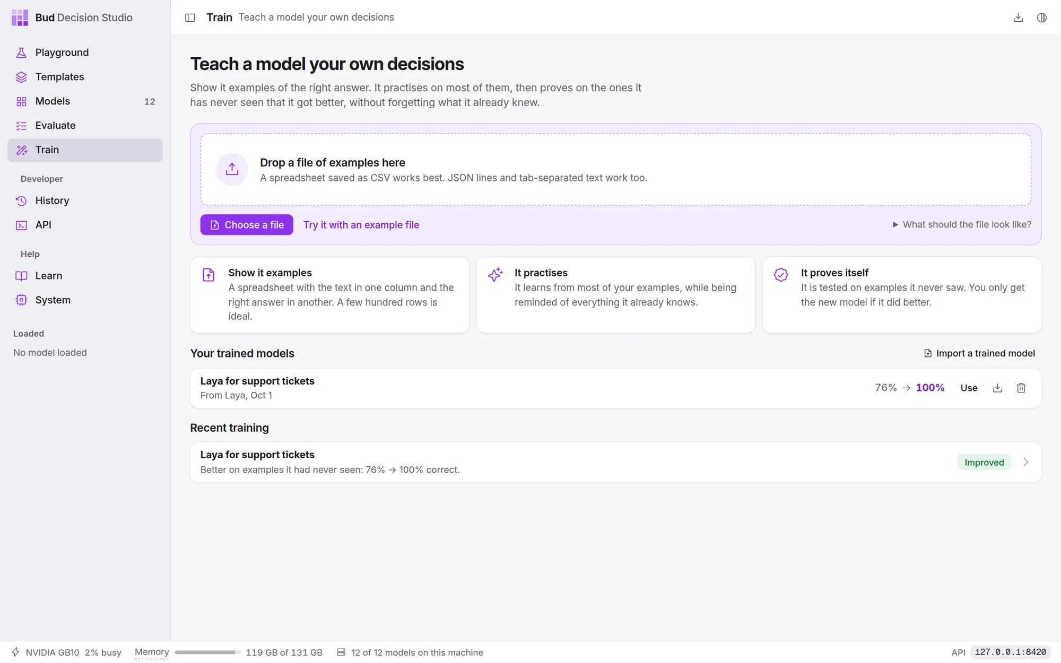Click the Bud Decision Studio logo icon
Viewport: 1061px width, 663px height.
point(20,18)
